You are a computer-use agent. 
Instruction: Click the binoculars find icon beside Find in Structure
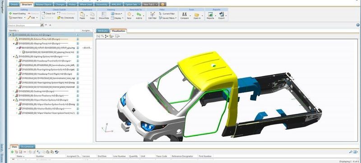tap(42, 25)
